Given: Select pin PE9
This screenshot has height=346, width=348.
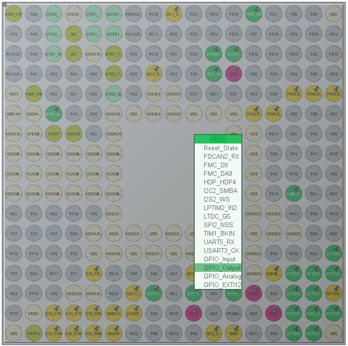Looking at the screenshot, I should 314,14.
